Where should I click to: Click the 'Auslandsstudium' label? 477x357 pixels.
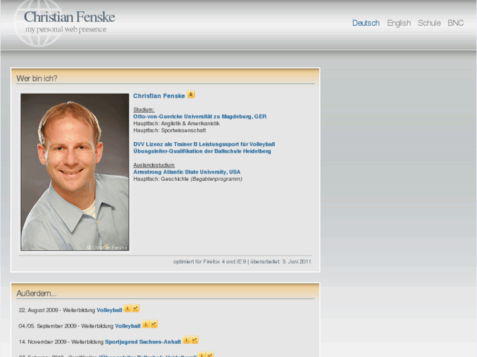(x=154, y=165)
